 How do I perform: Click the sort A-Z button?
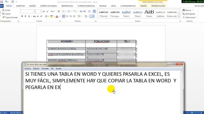(90, 11)
